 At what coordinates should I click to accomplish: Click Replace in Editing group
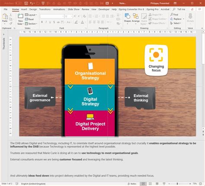coord(176,19)
